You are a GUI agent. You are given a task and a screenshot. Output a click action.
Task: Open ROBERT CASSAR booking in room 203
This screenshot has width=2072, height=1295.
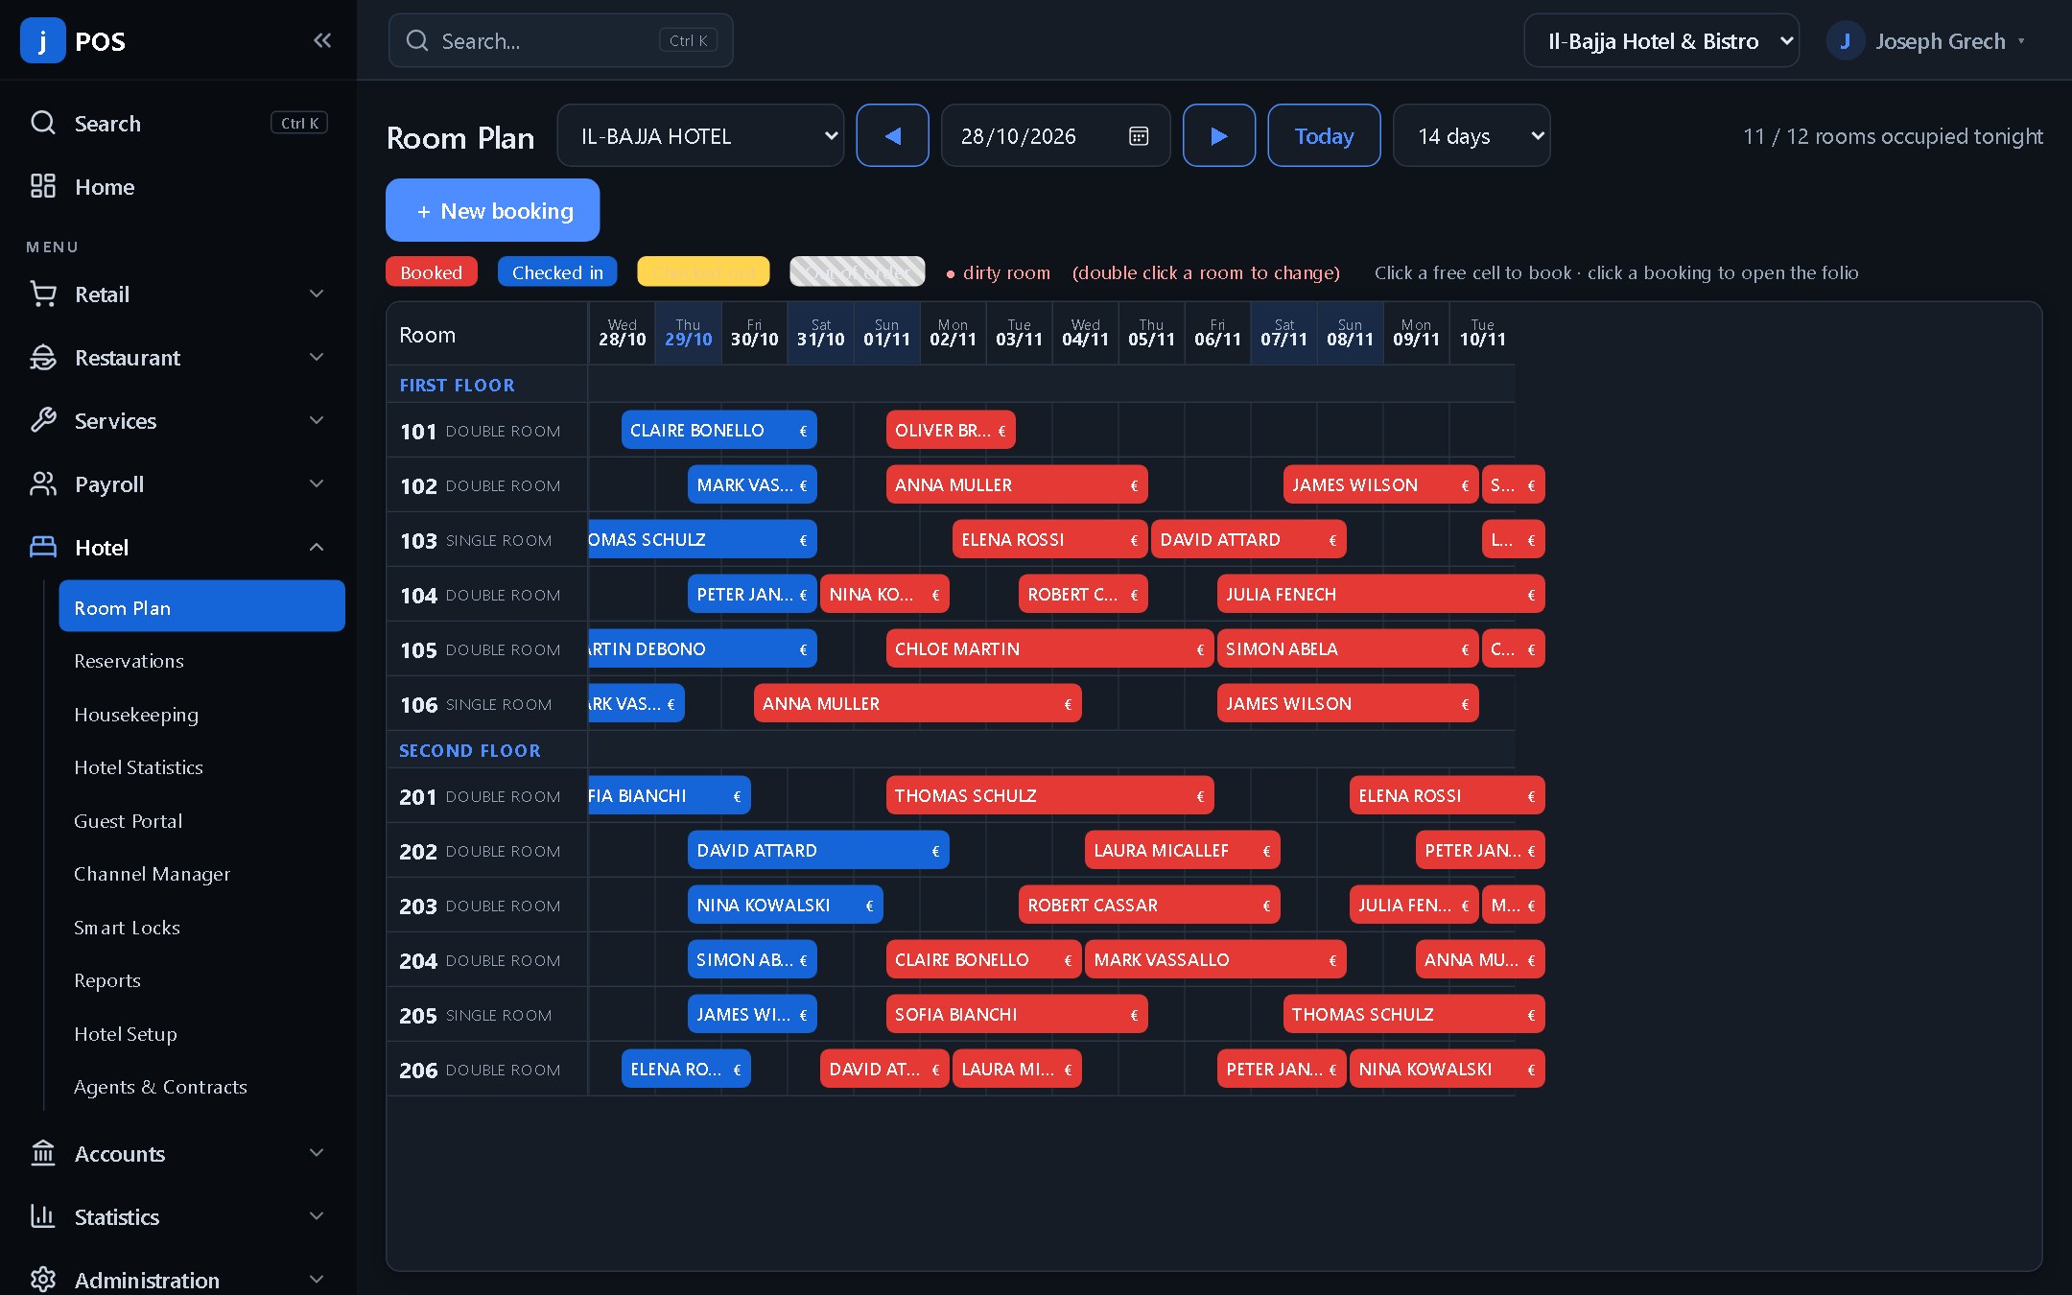coord(1149,905)
